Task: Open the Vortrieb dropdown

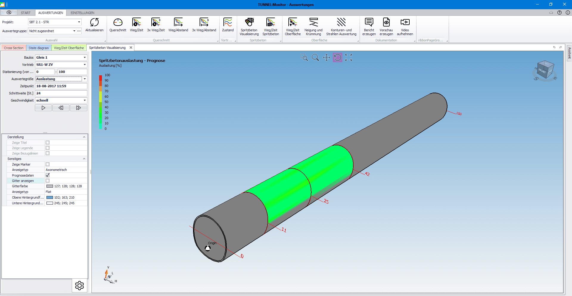Action: point(85,65)
